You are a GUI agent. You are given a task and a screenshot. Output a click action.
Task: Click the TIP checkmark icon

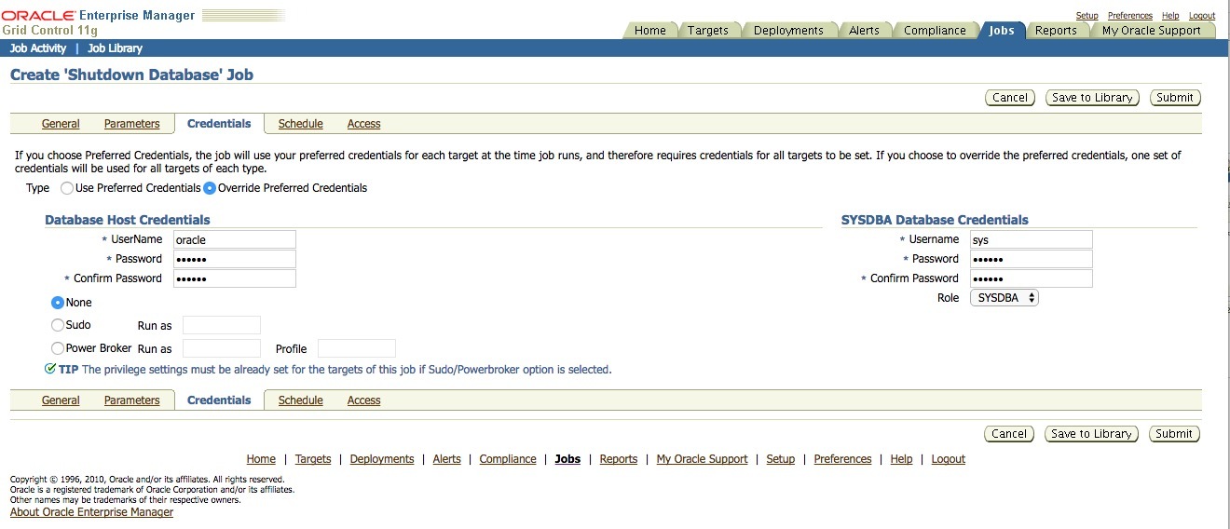pos(50,369)
